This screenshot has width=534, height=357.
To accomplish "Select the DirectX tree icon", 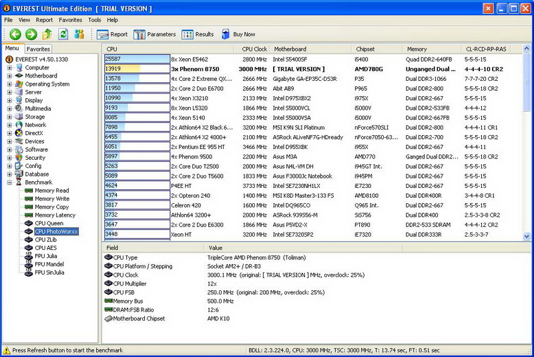I will (x=19, y=133).
